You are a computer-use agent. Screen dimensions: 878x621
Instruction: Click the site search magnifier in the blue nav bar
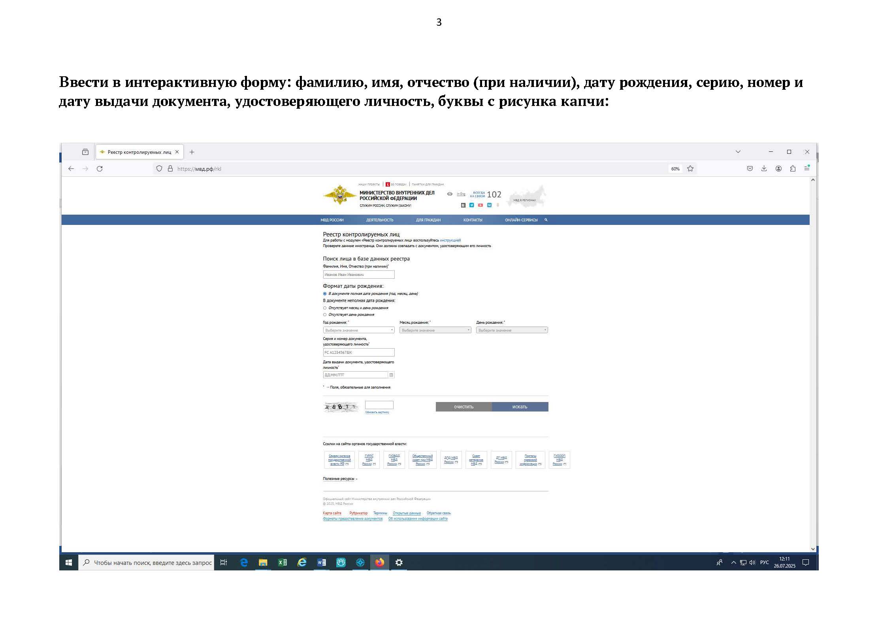pos(546,220)
